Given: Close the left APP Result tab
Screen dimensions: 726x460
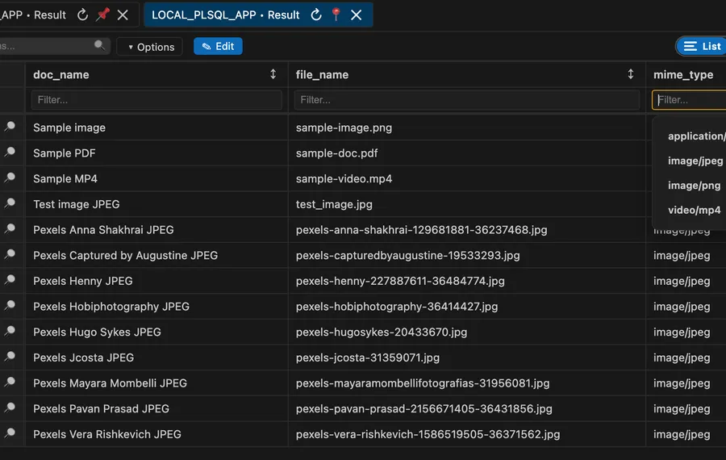Looking at the screenshot, I should (x=123, y=15).
